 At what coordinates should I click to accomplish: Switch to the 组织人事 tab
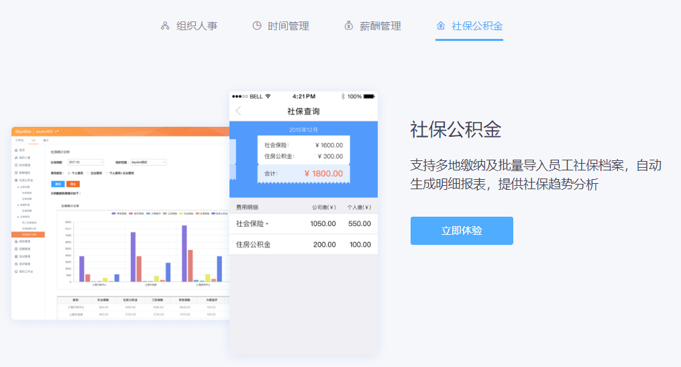[x=189, y=26]
